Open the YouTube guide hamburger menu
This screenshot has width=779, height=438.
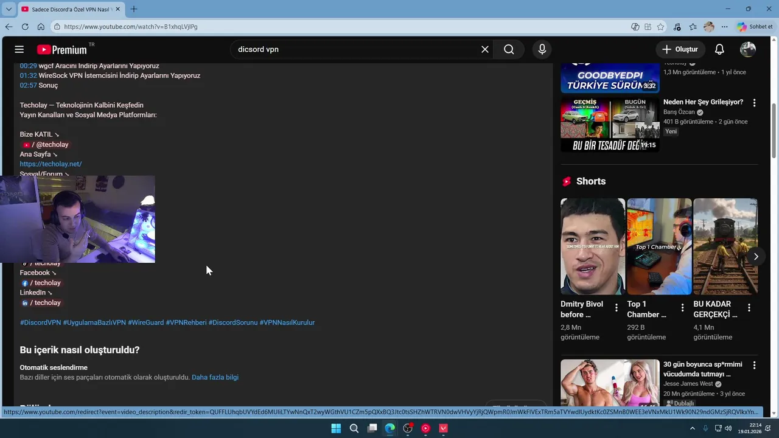tap(19, 49)
